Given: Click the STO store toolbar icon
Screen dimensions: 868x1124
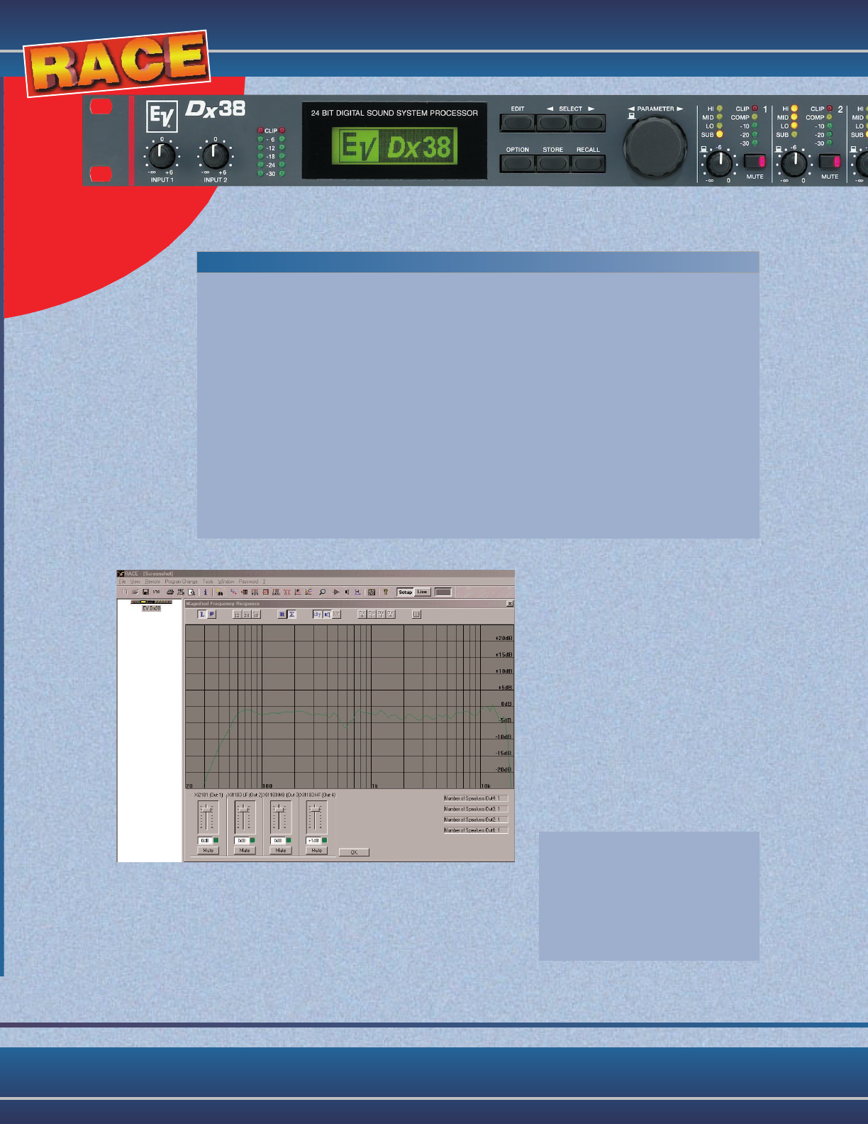Looking at the screenshot, I should [156, 592].
